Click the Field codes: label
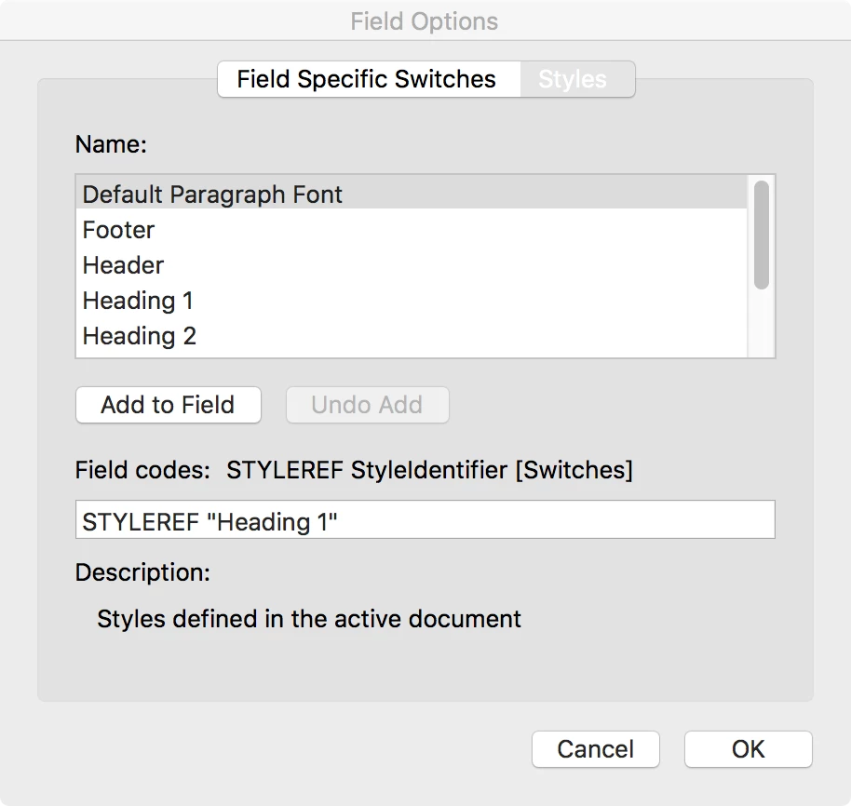Viewport: 851px width, 806px height. pos(142,470)
